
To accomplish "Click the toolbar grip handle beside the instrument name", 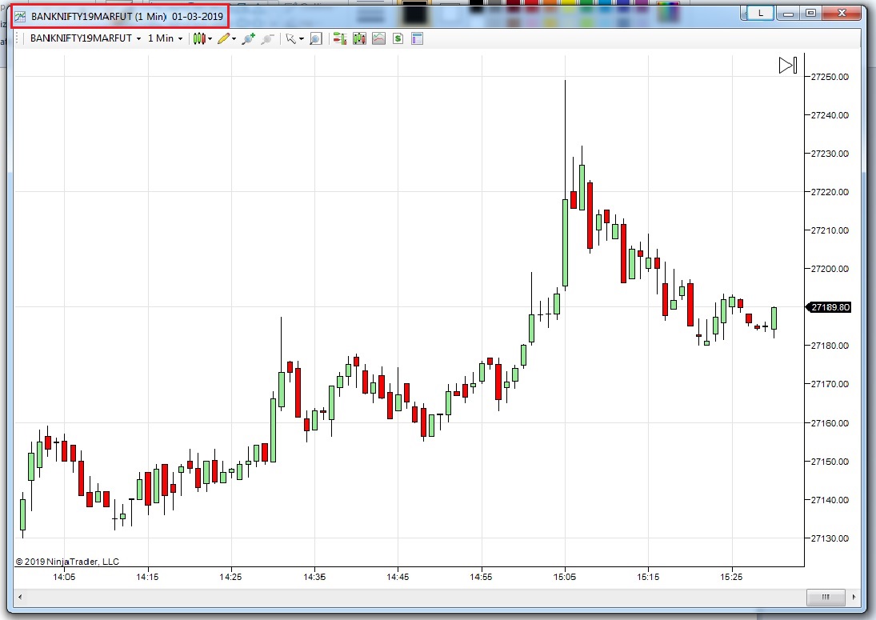I will click(18, 38).
